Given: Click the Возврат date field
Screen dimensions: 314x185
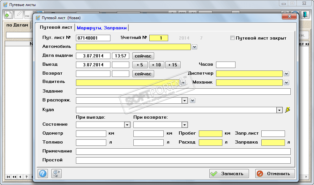Looking at the screenshot, I should click(93, 74).
